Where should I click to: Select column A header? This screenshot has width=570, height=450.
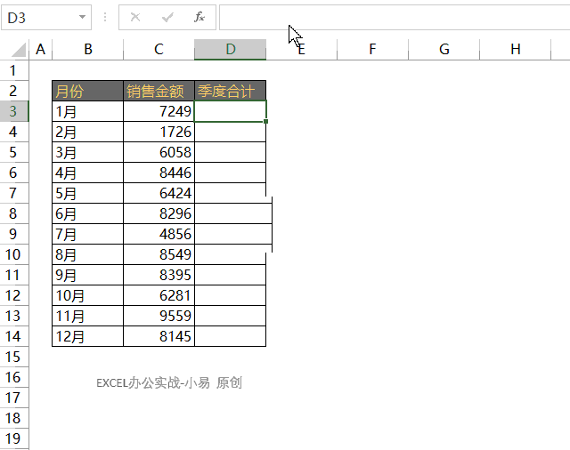41,49
